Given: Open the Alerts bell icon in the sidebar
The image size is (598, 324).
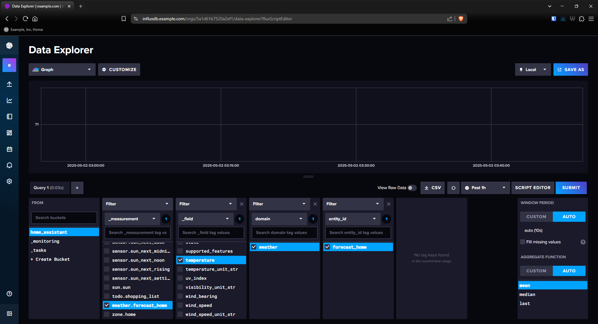Looking at the screenshot, I should (9, 165).
